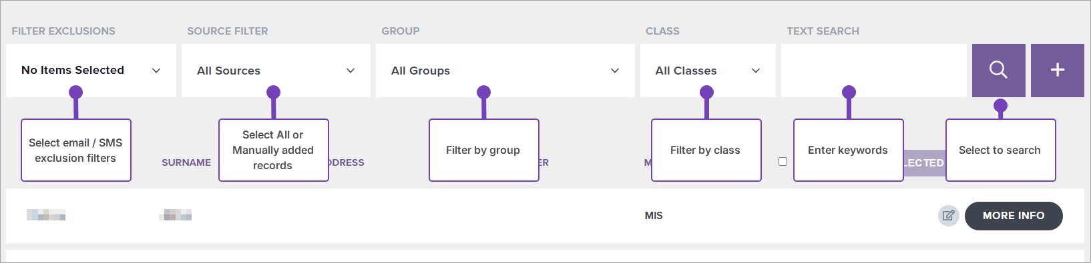Click the Select to search callout box
This screenshot has height=263, width=1091.
pyautogui.click(x=1000, y=150)
